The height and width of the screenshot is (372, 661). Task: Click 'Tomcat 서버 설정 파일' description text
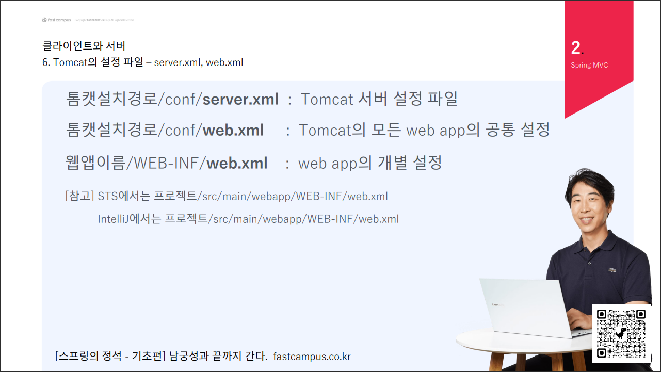click(379, 99)
